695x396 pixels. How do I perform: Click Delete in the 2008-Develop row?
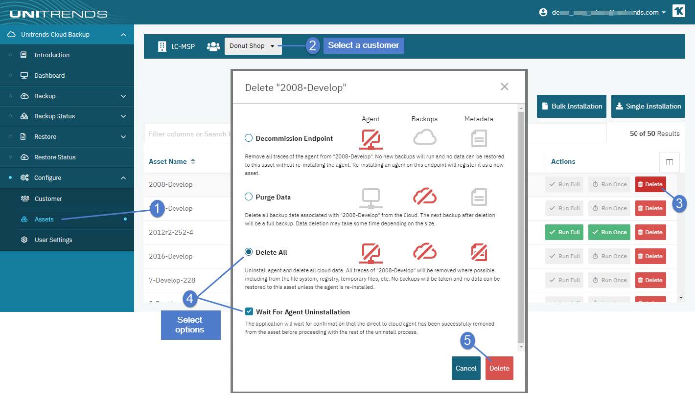pos(650,184)
